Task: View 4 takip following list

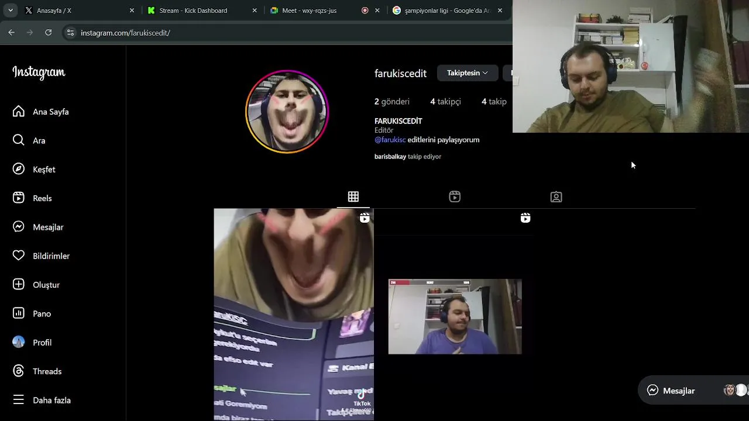Action: (x=494, y=102)
